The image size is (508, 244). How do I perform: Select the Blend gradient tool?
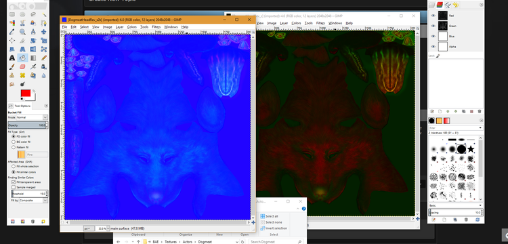33,58
